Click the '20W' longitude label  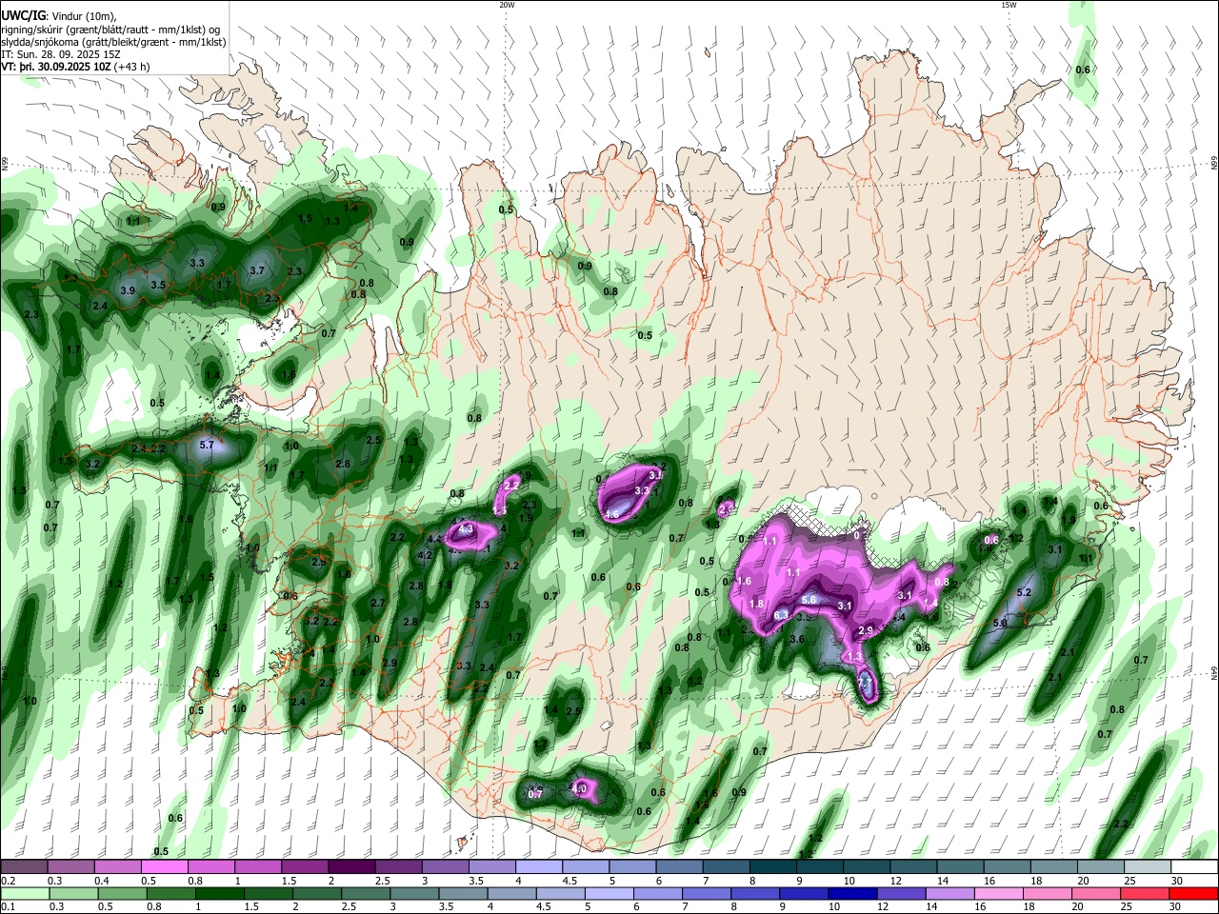pyautogui.click(x=506, y=5)
